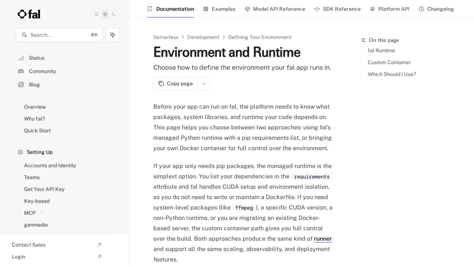Viewport: 474px width, 267px height.
Task: Open Get Your API Key page
Action: 44,189
